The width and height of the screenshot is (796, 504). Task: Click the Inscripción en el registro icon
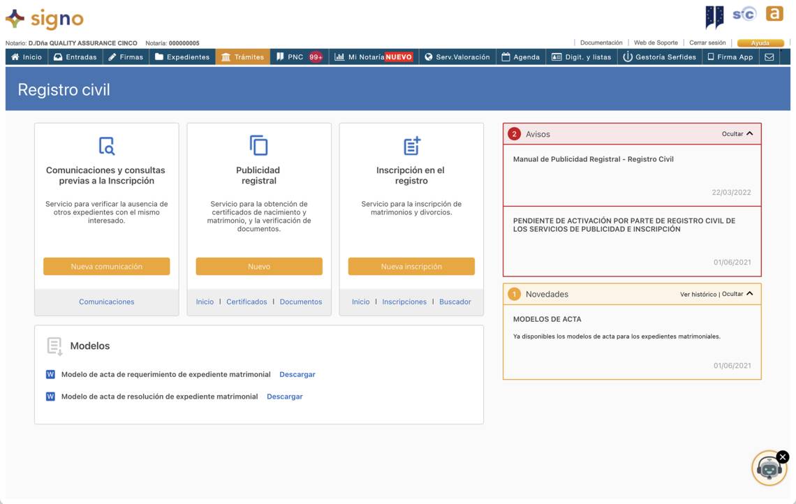(x=411, y=146)
